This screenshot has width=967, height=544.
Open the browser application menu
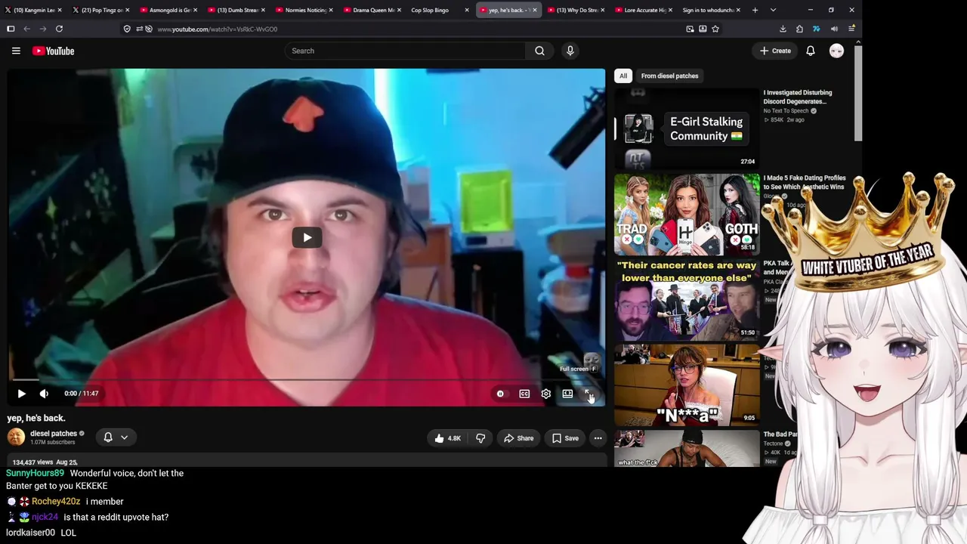[851, 29]
